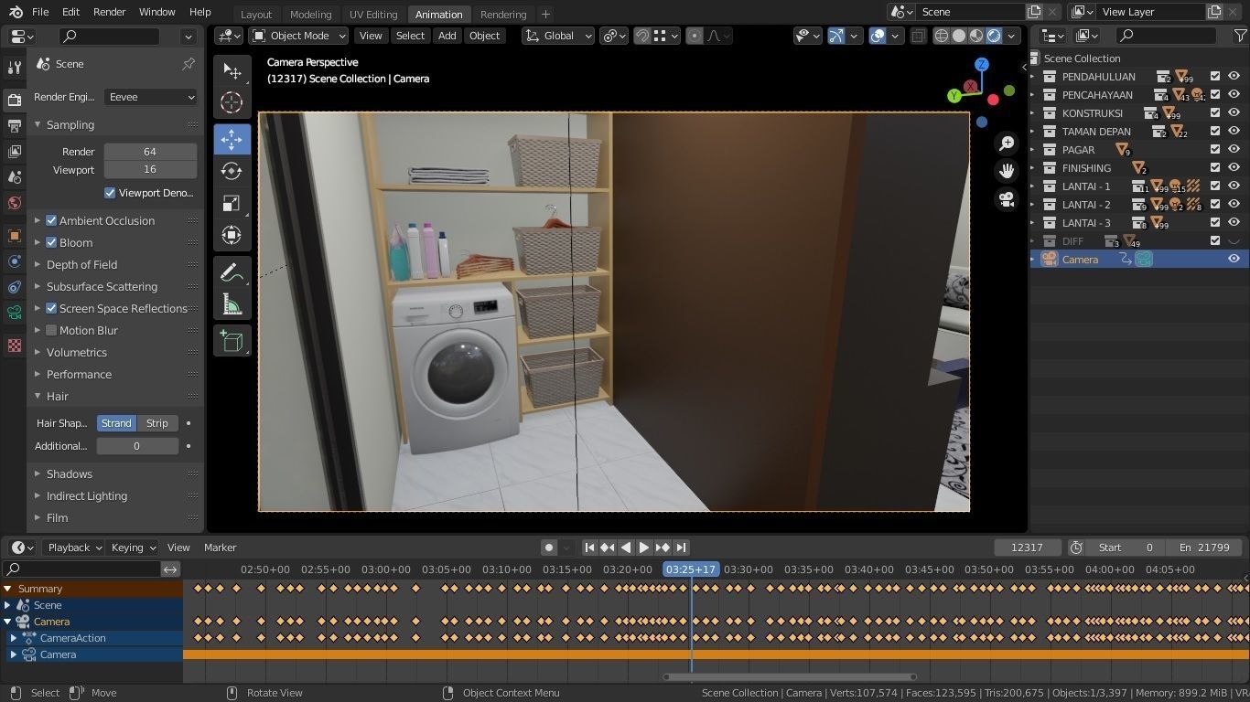Expand the CameraAction channel in dope sheet

coord(14,638)
